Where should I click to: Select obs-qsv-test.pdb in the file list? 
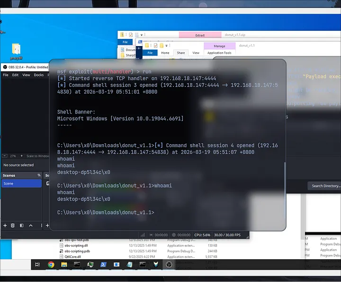point(77,240)
